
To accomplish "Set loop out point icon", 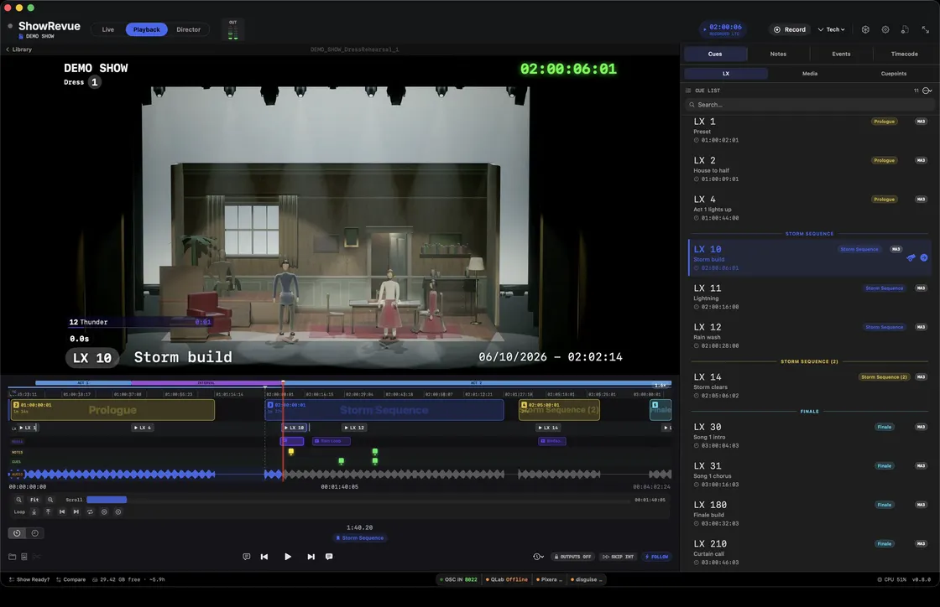I will 48,511.
